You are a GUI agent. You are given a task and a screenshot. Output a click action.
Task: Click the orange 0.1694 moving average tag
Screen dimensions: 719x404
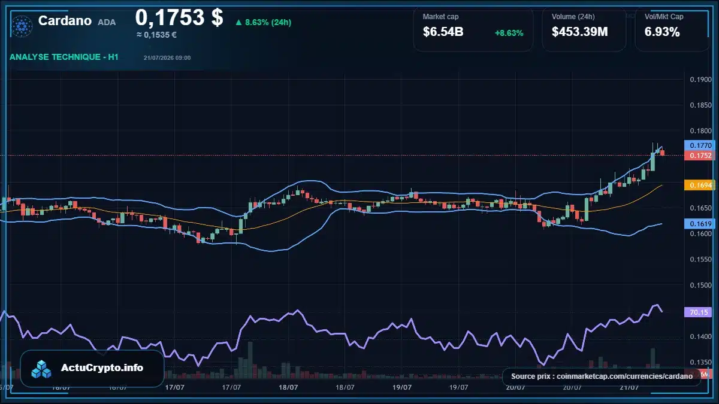pos(699,186)
